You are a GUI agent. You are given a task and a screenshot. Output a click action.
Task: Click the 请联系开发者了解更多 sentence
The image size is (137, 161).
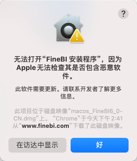click(92, 89)
